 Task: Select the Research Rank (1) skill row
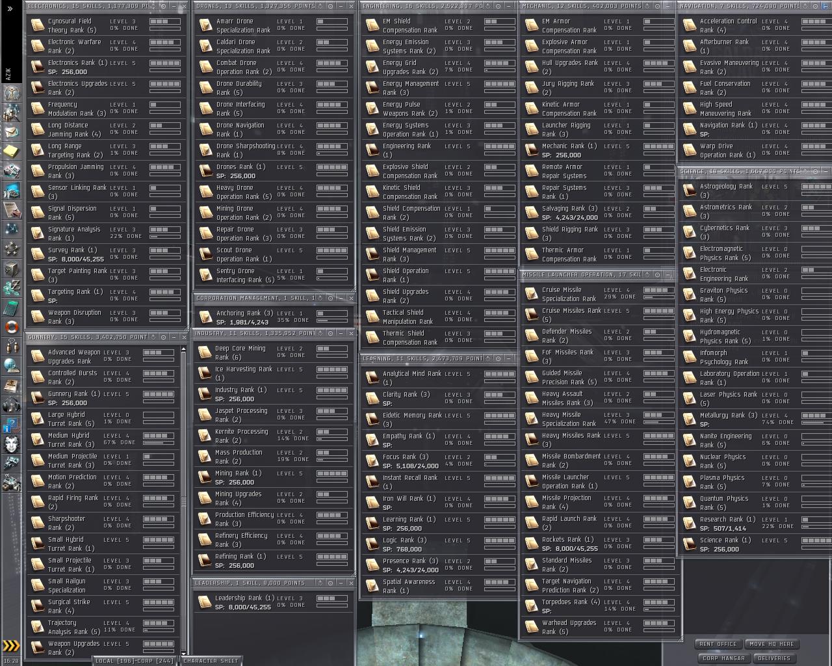[x=755, y=524]
